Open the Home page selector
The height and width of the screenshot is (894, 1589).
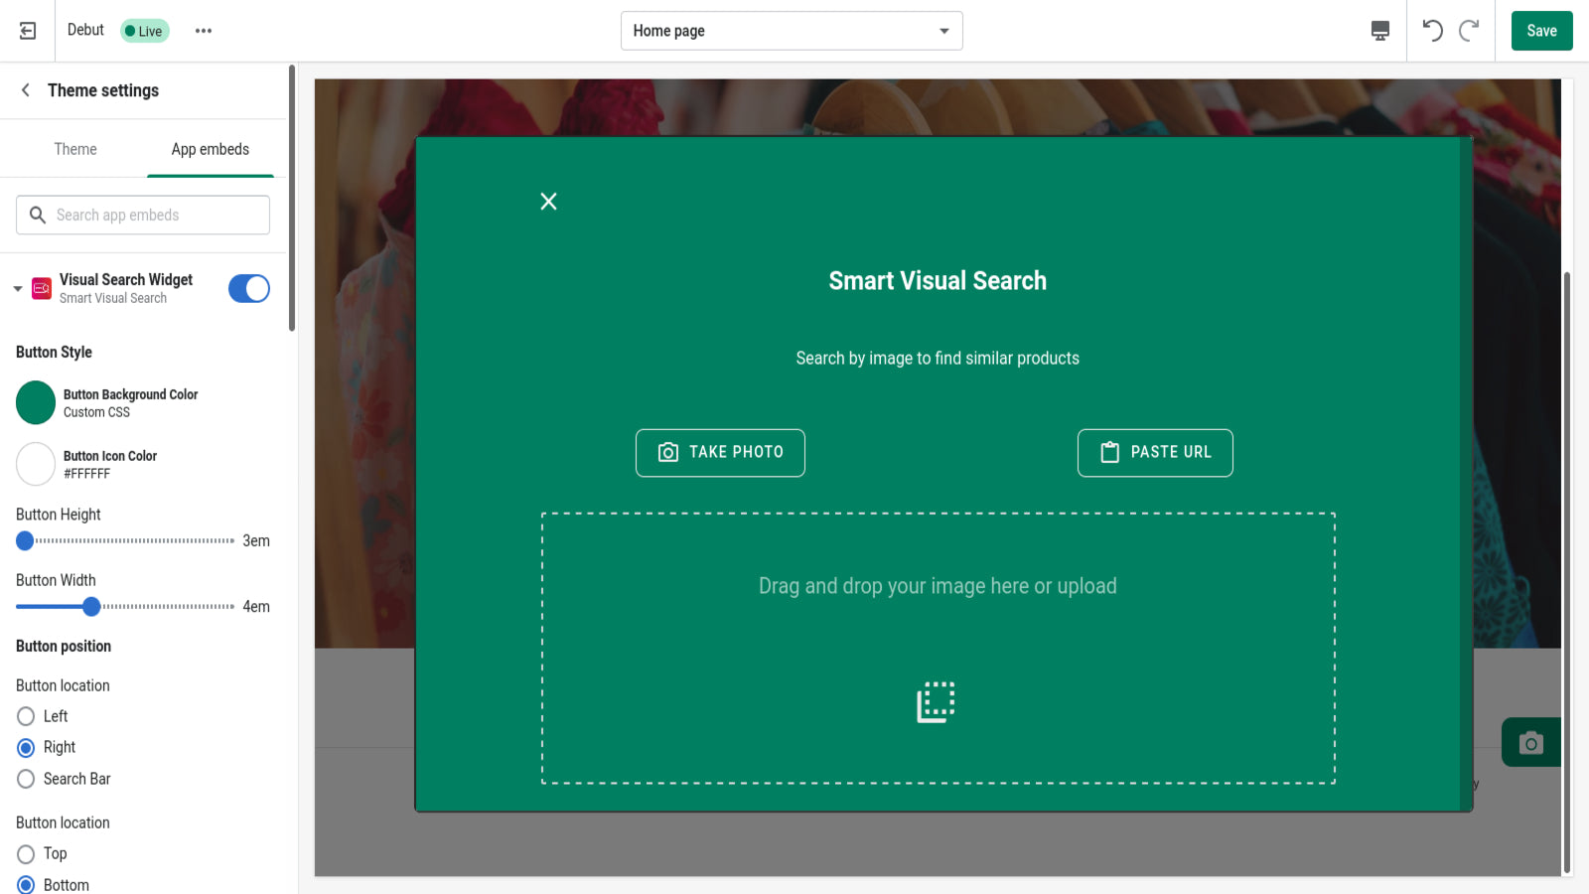coord(791,31)
